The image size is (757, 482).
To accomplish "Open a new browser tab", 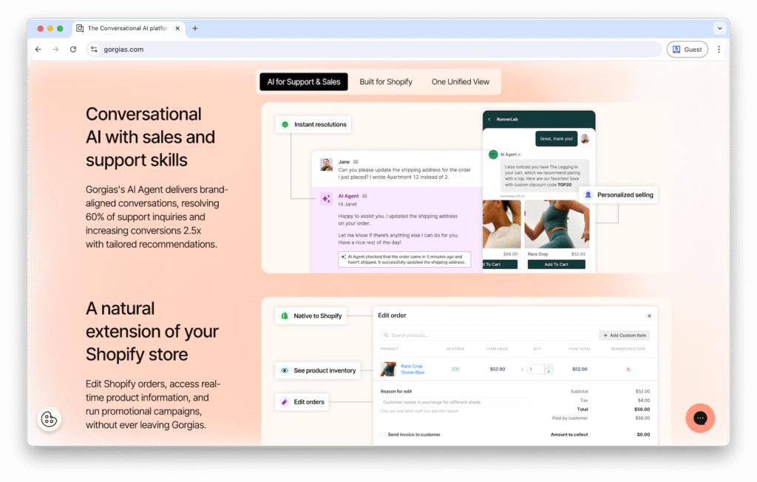I will point(195,28).
